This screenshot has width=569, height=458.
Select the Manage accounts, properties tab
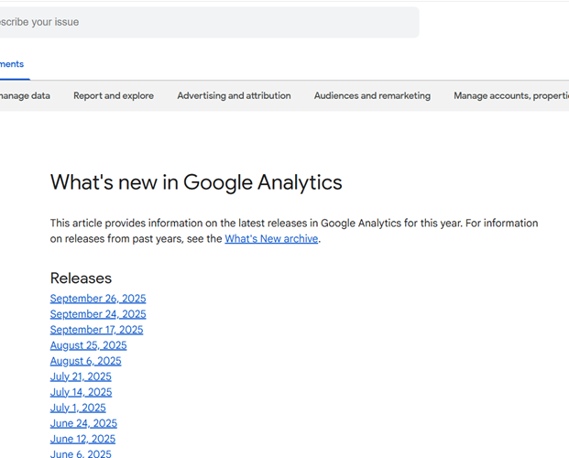click(511, 96)
